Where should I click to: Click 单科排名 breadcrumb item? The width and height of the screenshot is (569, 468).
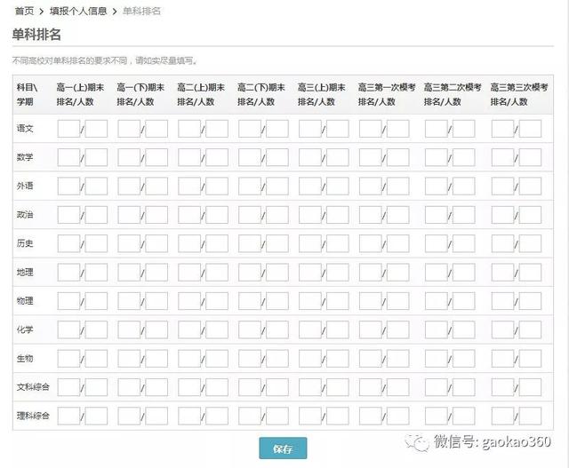click(141, 12)
